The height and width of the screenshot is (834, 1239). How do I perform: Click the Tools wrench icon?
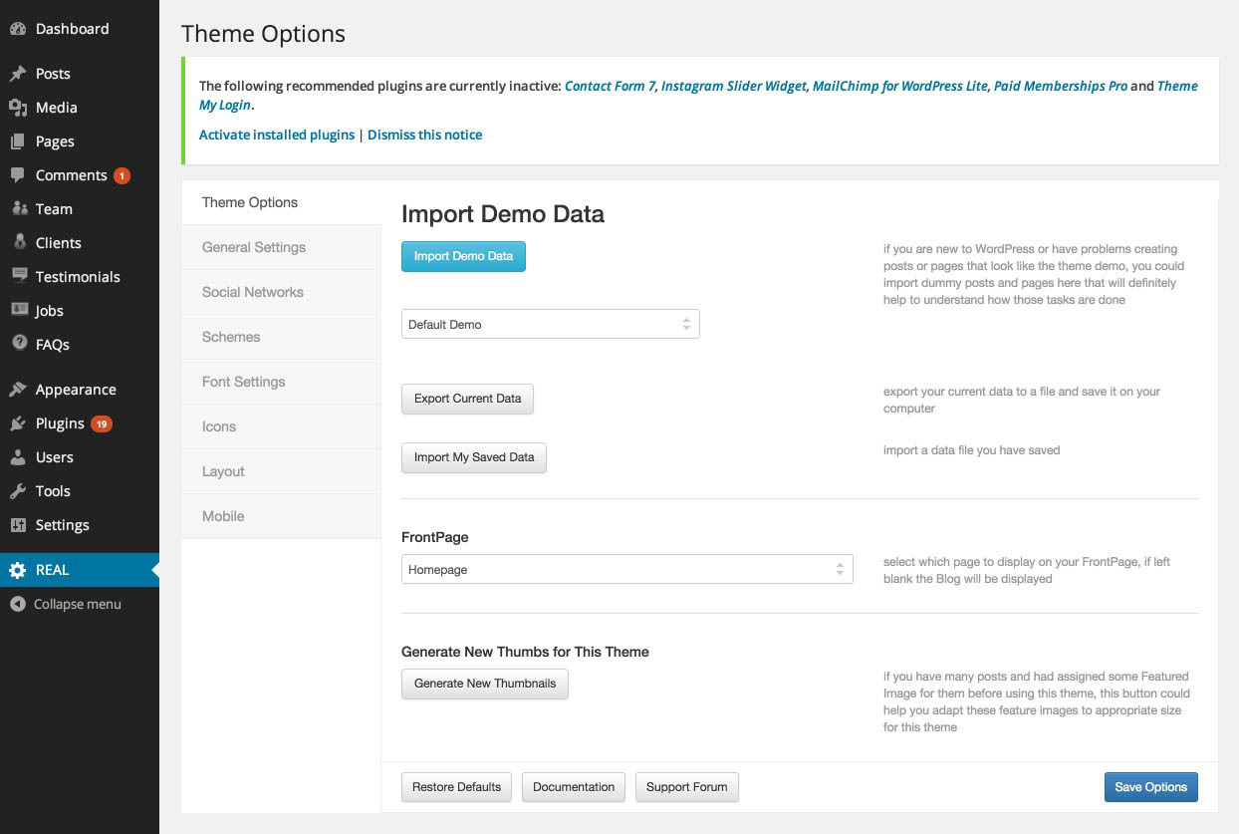pos(18,491)
